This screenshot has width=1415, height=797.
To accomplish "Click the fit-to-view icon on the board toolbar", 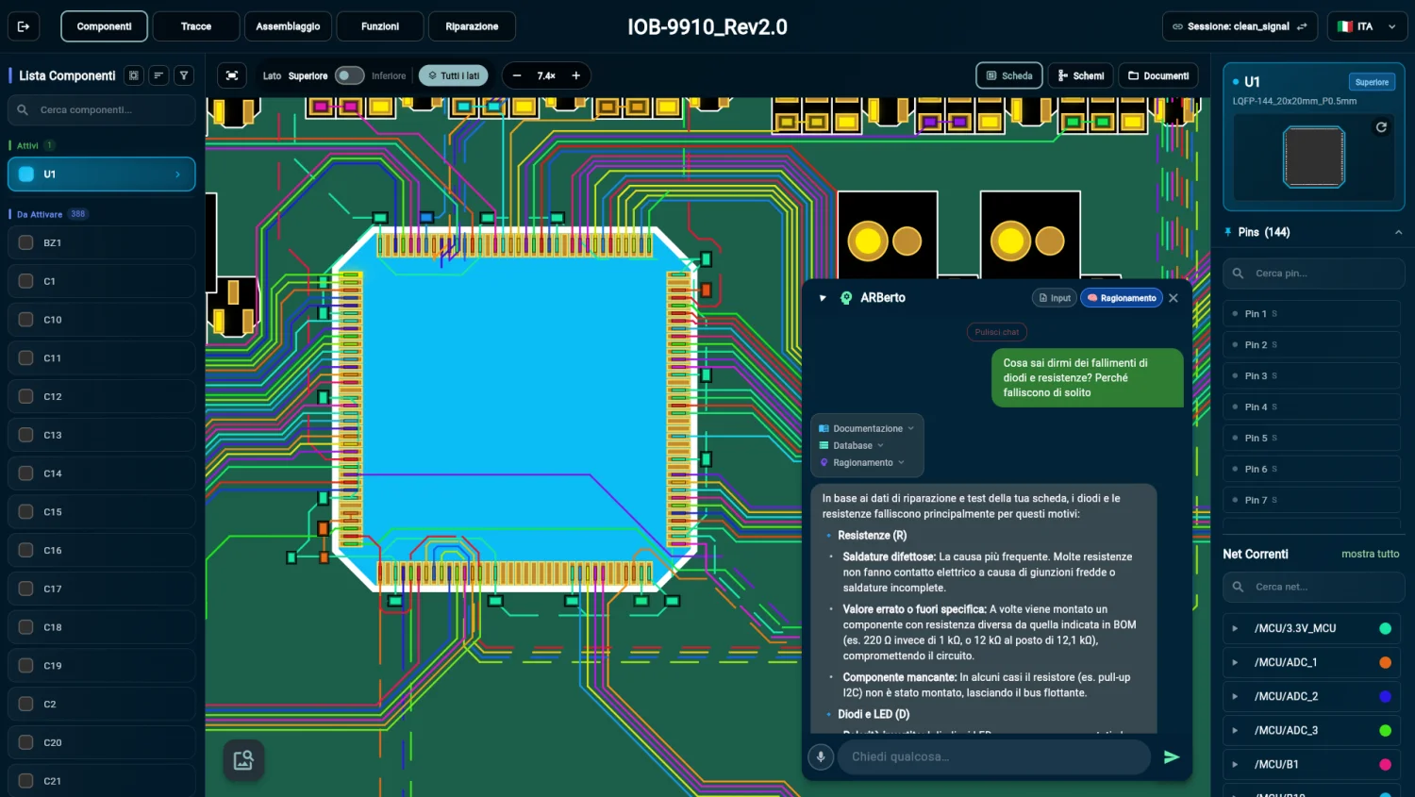I will pos(232,75).
